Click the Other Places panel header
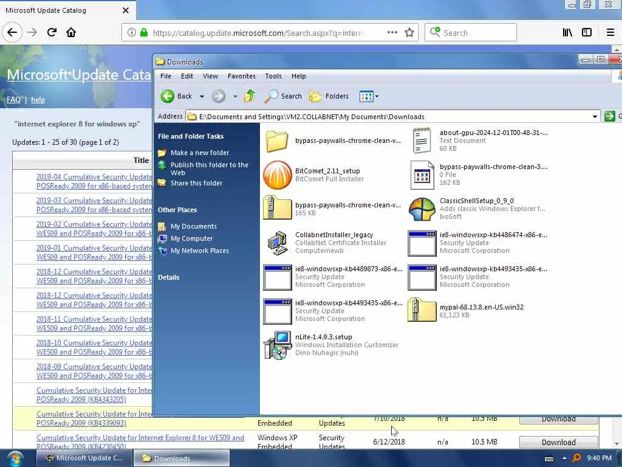This screenshot has width=622, height=467. tap(177, 210)
